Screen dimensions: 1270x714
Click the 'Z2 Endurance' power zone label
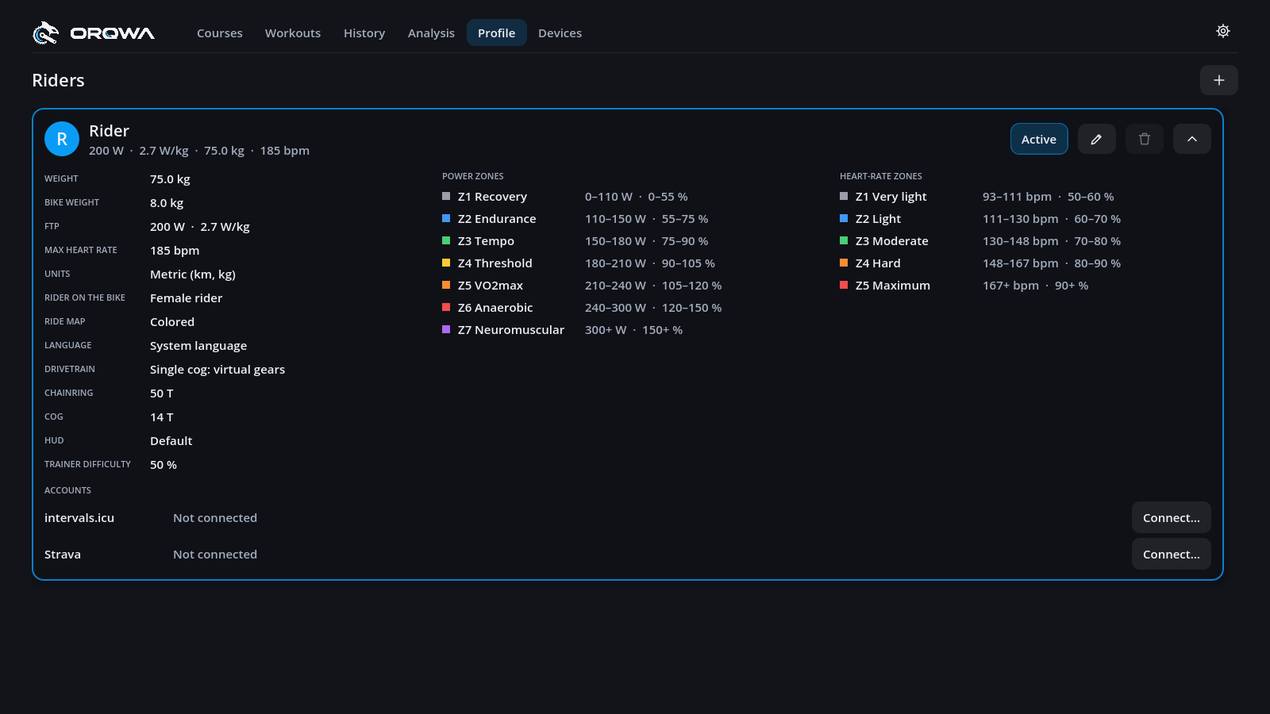(x=497, y=219)
